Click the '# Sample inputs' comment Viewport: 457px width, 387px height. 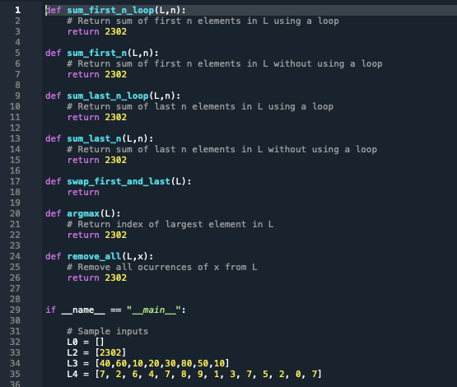(108, 331)
